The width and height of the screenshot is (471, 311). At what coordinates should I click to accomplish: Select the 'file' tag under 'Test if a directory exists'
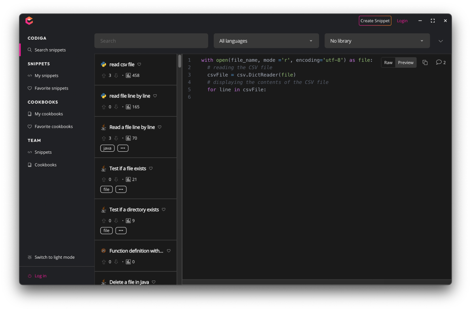click(x=106, y=231)
